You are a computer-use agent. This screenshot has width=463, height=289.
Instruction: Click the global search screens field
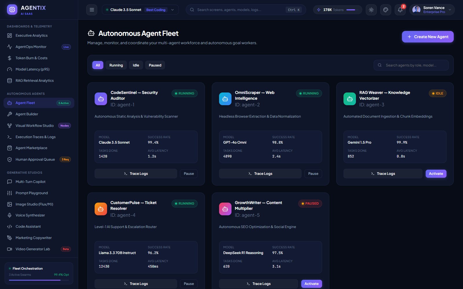[x=246, y=10]
